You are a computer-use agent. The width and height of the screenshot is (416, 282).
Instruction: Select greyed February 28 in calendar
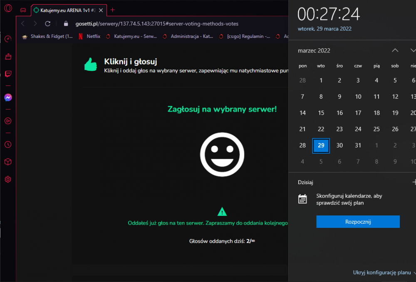302,80
